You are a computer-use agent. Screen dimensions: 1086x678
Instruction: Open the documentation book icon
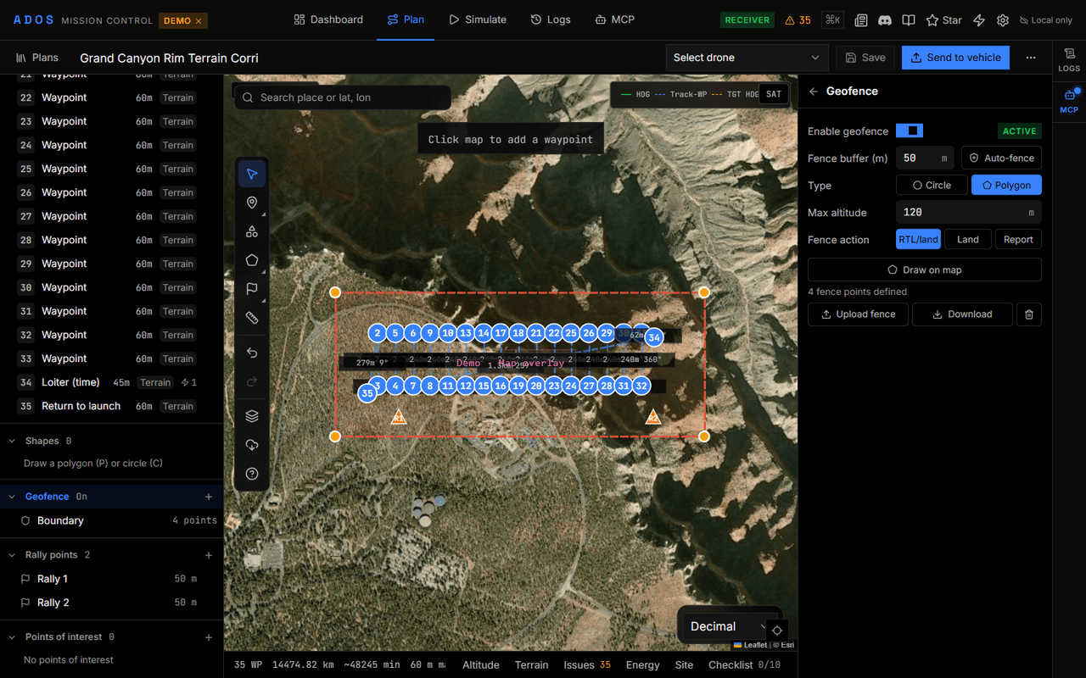[909, 20]
